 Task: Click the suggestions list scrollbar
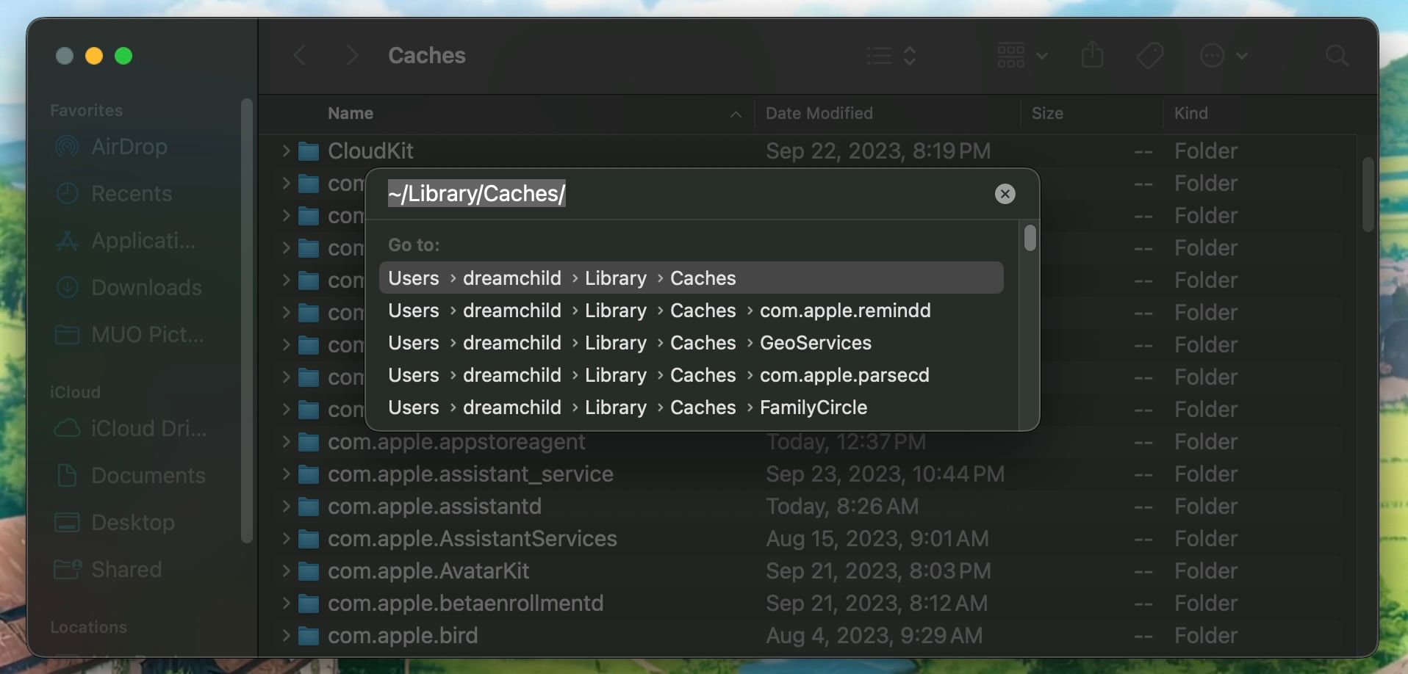coord(1029,238)
